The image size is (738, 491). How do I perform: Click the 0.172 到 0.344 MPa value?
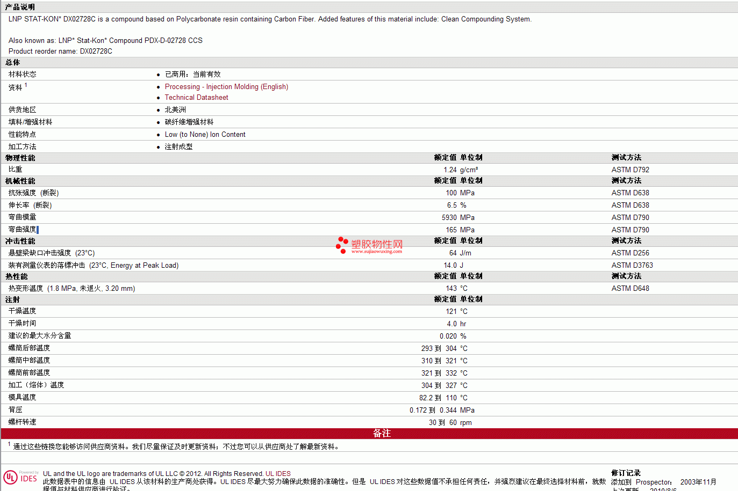pos(442,411)
